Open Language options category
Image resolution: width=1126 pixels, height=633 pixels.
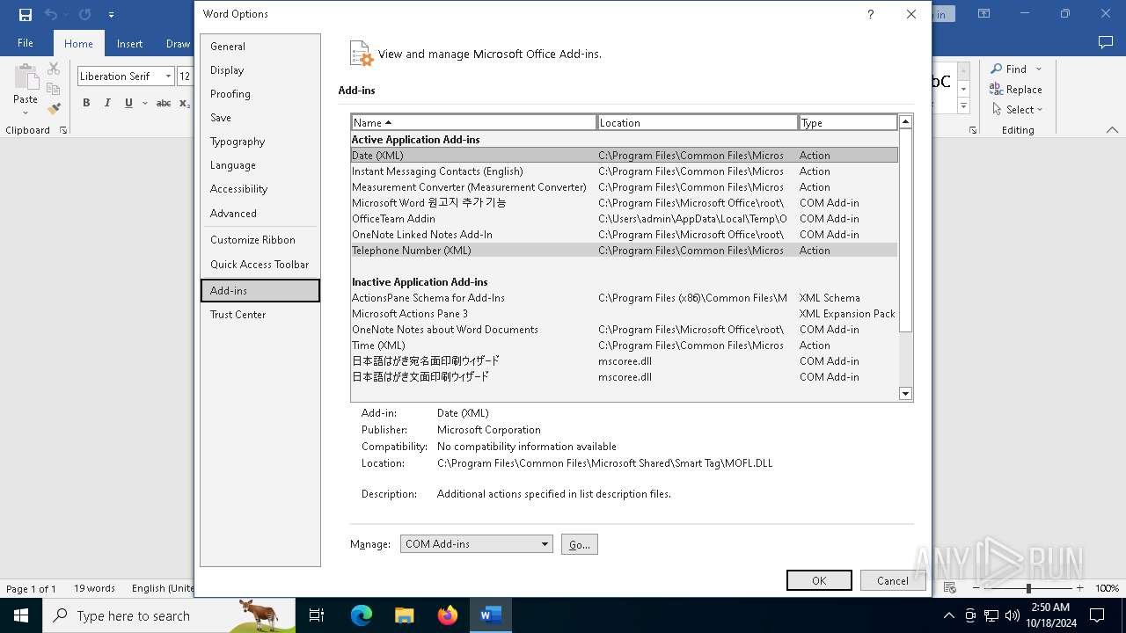pos(260,165)
